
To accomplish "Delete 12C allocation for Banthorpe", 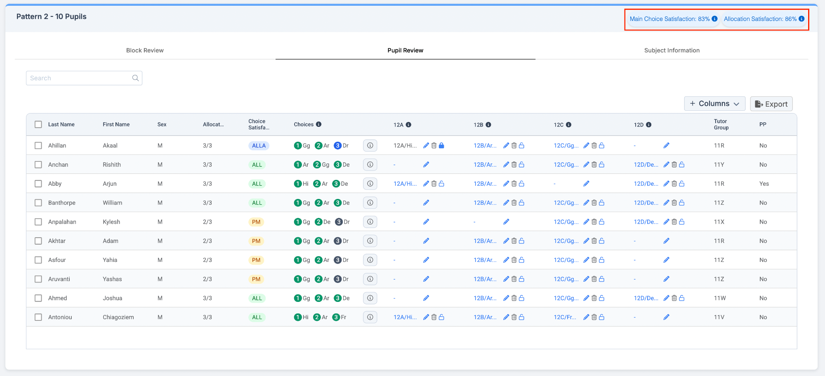I will [x=594, y=203].
